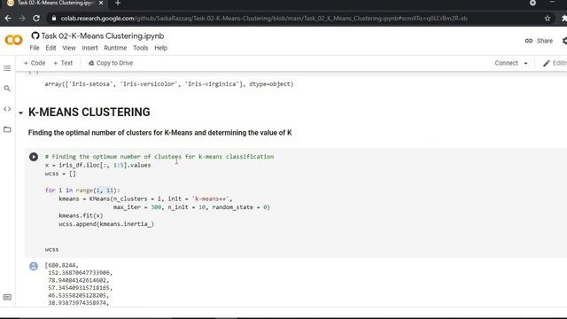Click the 'wcss.append(kmeans.inertia_)' line
This screenshot has height=319, width=567.
click(106, 224)
